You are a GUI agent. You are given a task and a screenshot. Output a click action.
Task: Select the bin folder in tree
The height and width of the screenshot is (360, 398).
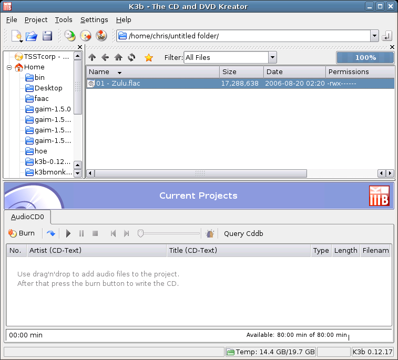pos(35,77)
